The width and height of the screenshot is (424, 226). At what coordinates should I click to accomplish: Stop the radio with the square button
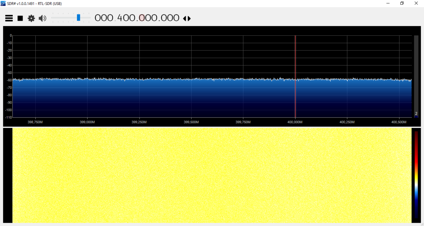click(x=20, y=18)
